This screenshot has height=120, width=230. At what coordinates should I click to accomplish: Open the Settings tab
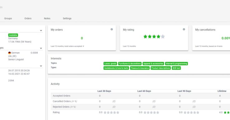point(67,18)
